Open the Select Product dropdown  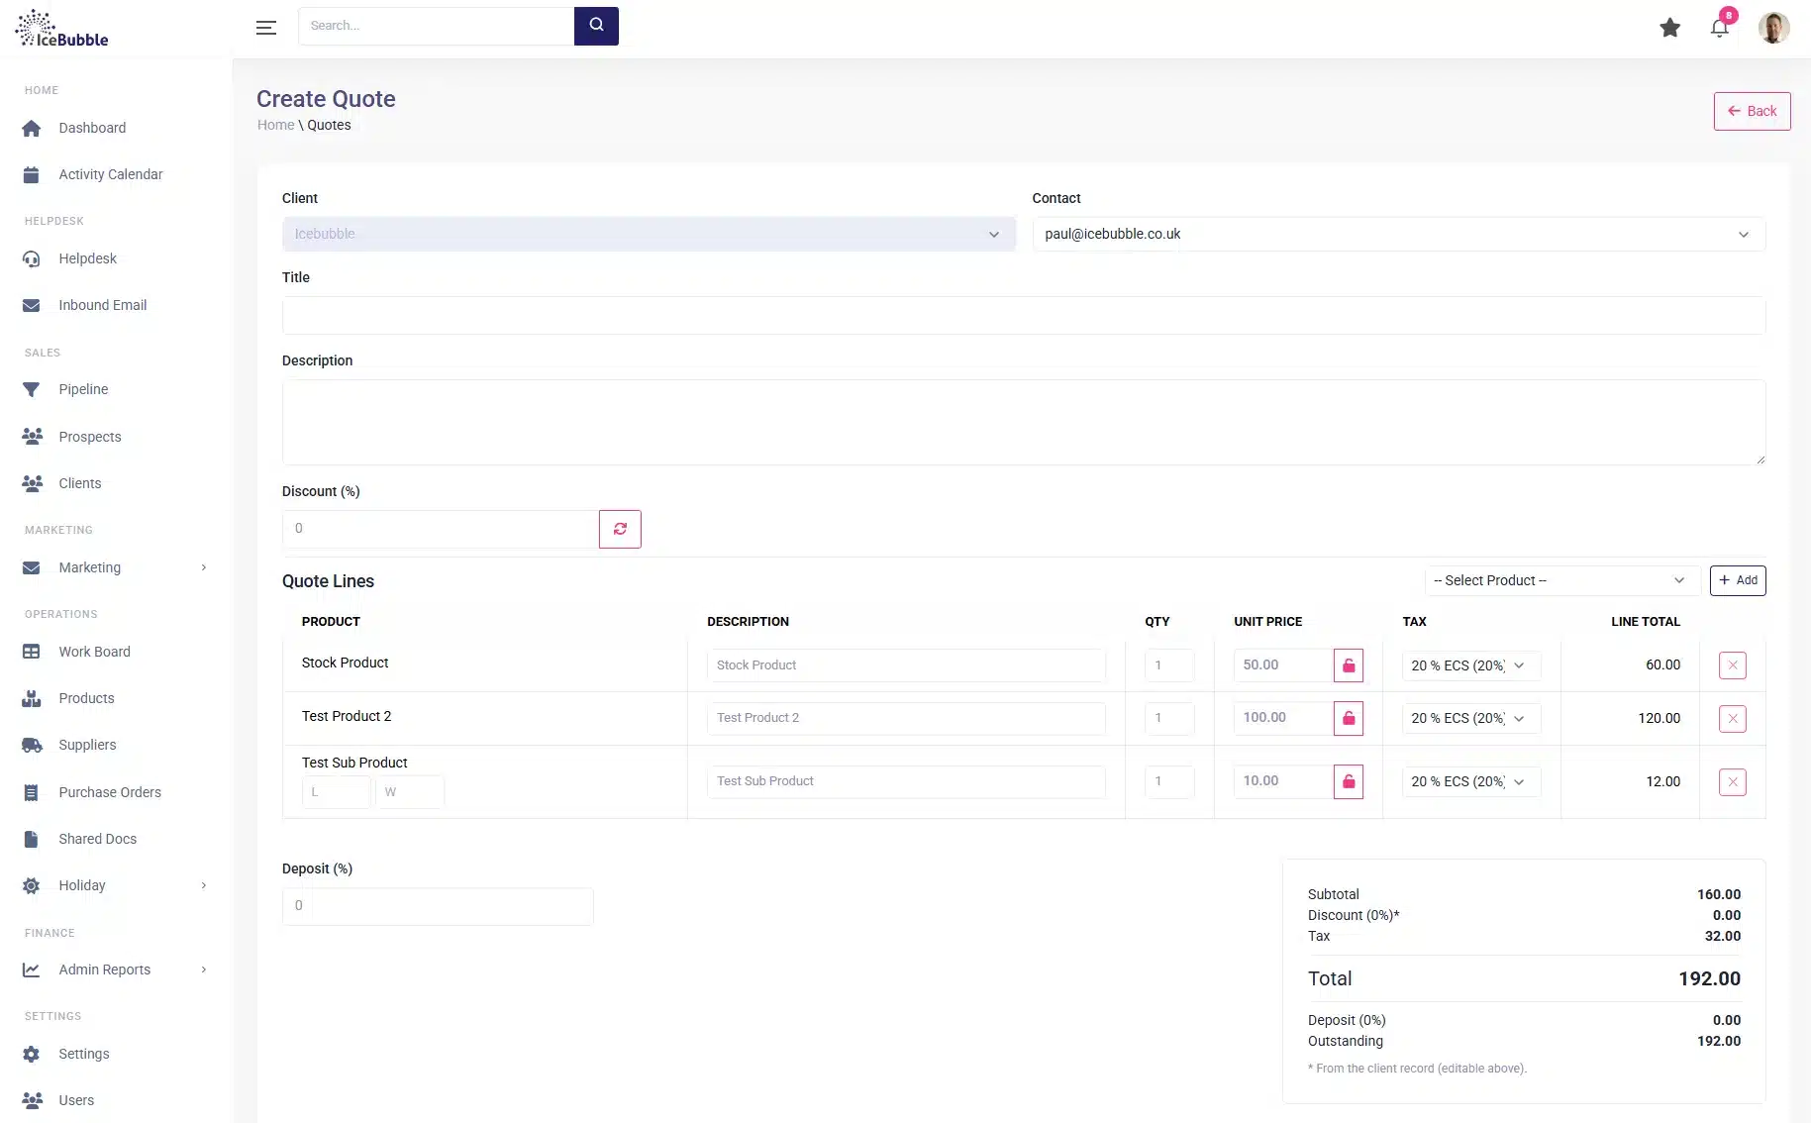[1560, 580]
